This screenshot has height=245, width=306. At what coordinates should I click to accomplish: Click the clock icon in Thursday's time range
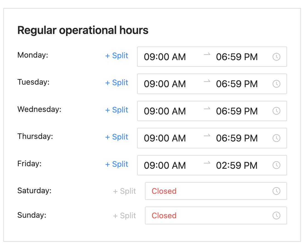[x=276, y=138]
